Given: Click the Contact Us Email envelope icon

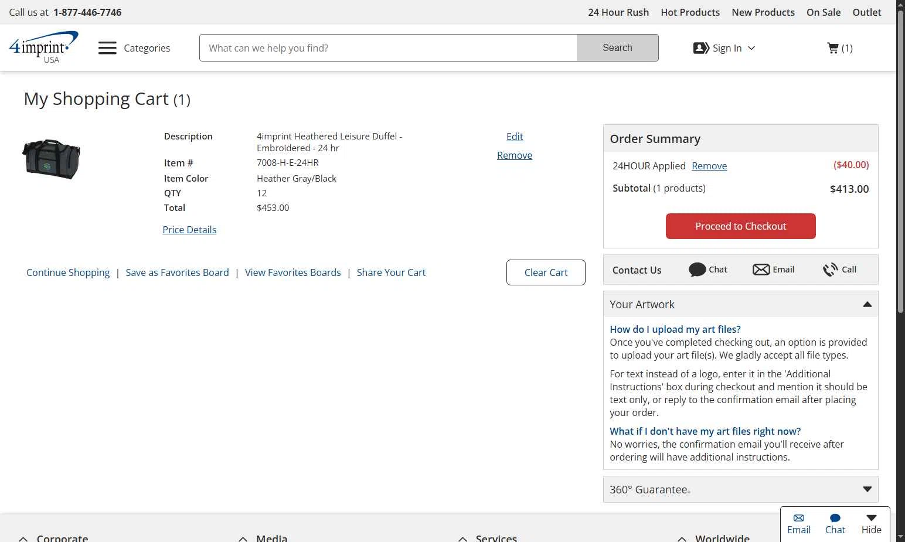Looking at the screenshot, I should 761,270.
